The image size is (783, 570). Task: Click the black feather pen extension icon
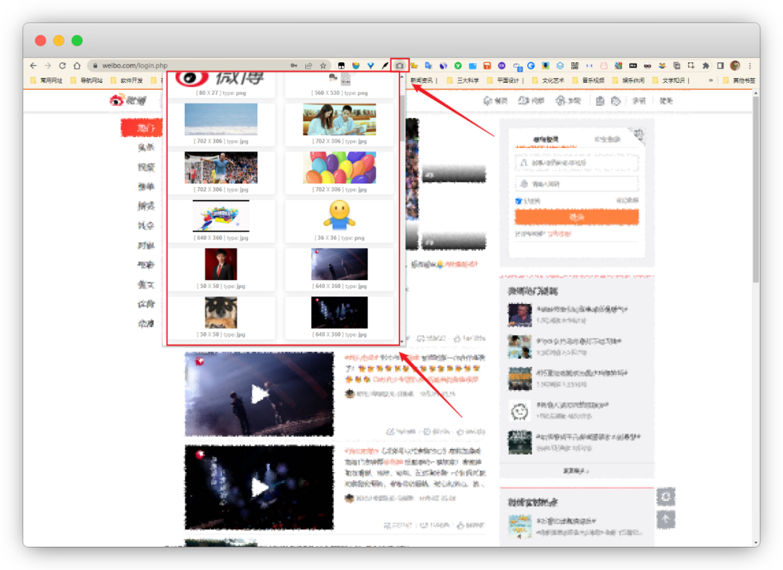[385, 65]
